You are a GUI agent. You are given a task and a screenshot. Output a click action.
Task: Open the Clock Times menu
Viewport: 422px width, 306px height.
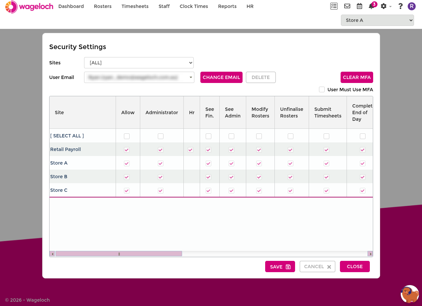coord(194,6)
